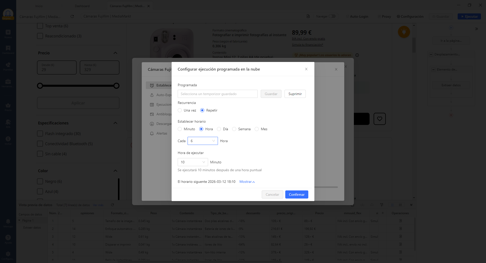Toggle the Navegar switch
Viewport: 486px width, 263px height.
(x=332, y=16)
